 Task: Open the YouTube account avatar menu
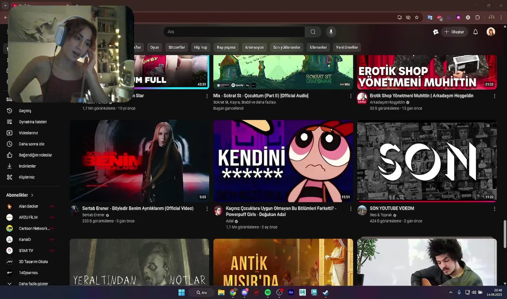click(x=491, y=32)
